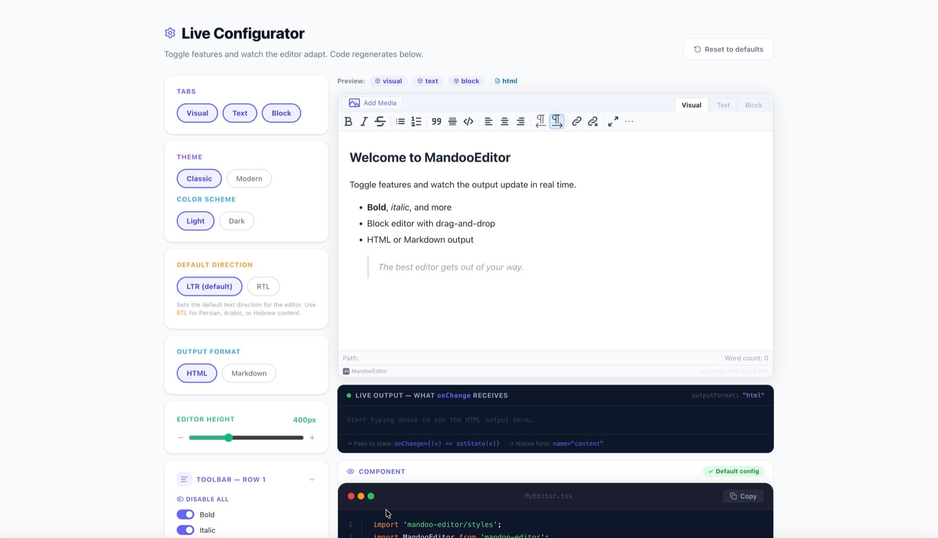
Task: Center-align the text
Action: [x=505, y=122]
